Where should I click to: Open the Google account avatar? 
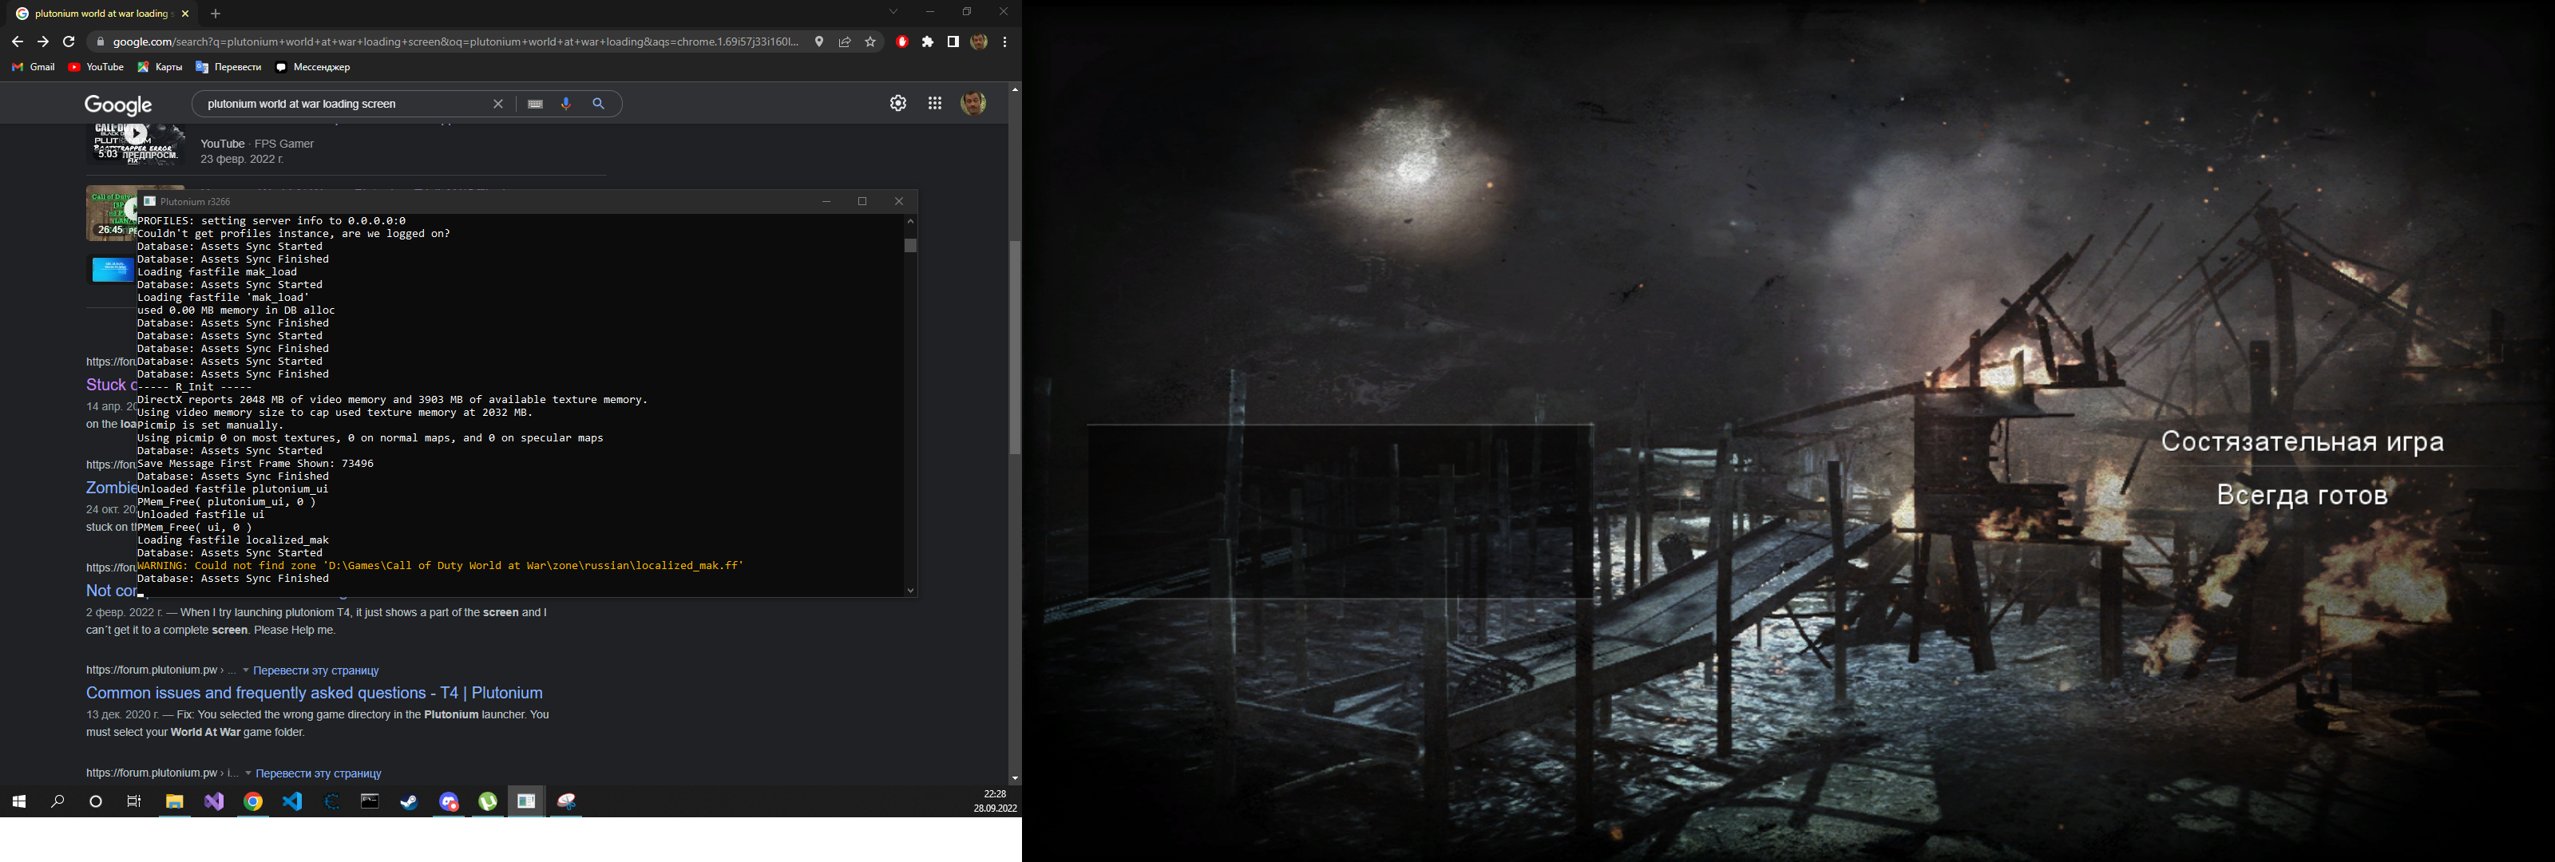click(x=974, y=103)
